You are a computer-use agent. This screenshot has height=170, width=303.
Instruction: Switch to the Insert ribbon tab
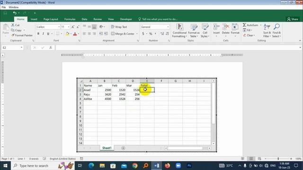[34, 19]
